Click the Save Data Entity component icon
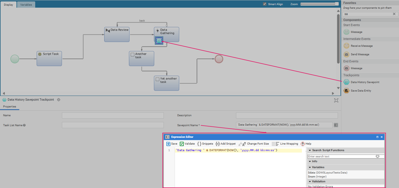The image size is (399, 188). point(346,91)
